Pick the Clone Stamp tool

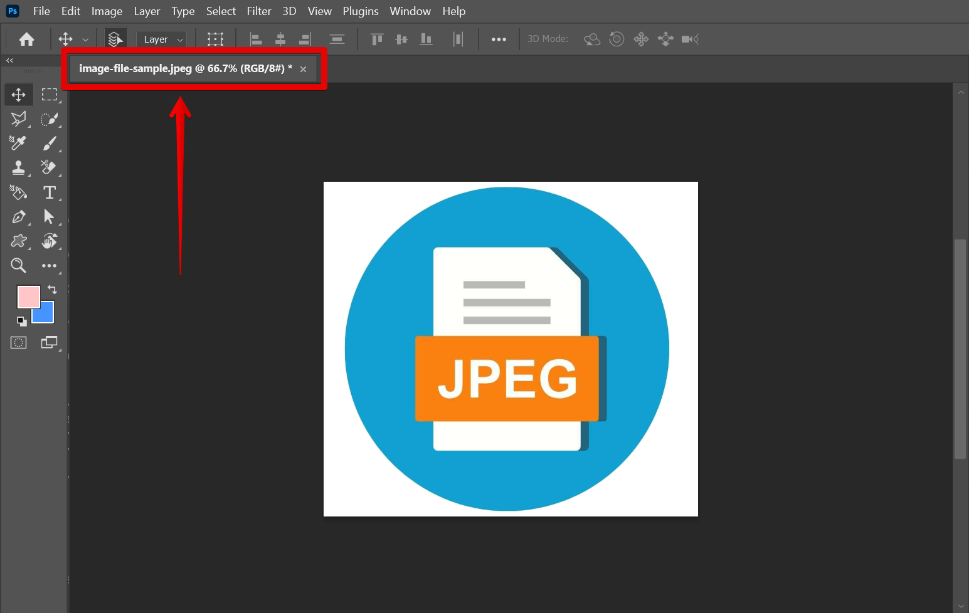[18, 168]
